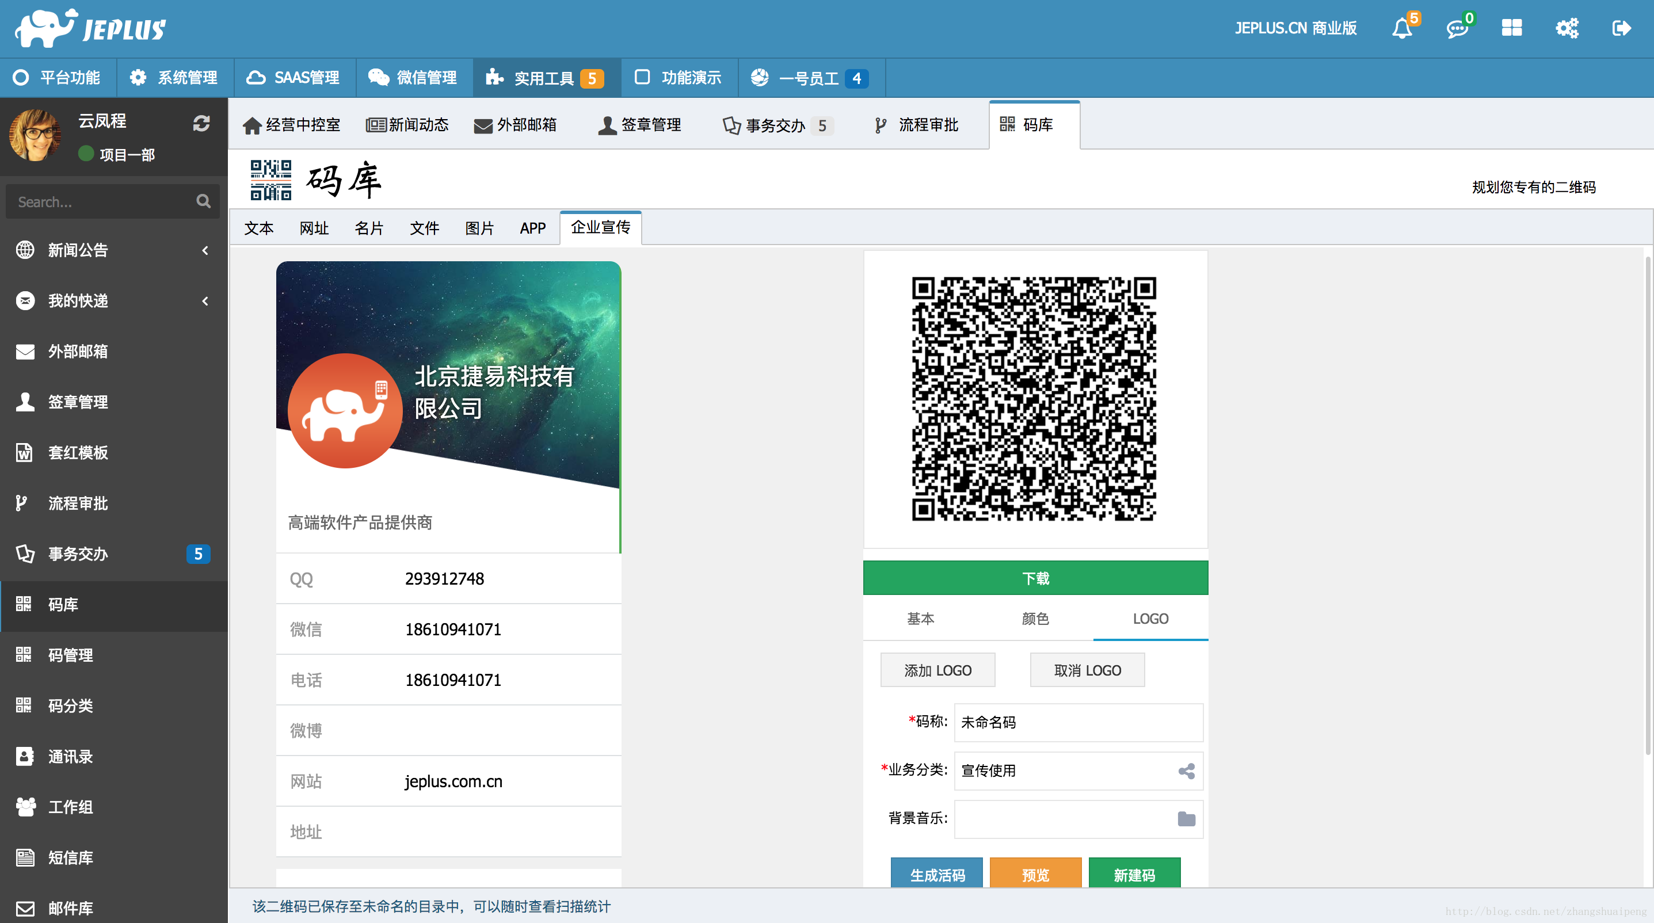Refresh user profile with sync icon
This screenshot has width=1654, height=923.
[201, 123]
